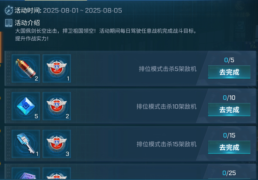Click the 0/25 progress counter

(x=229, y=173)
